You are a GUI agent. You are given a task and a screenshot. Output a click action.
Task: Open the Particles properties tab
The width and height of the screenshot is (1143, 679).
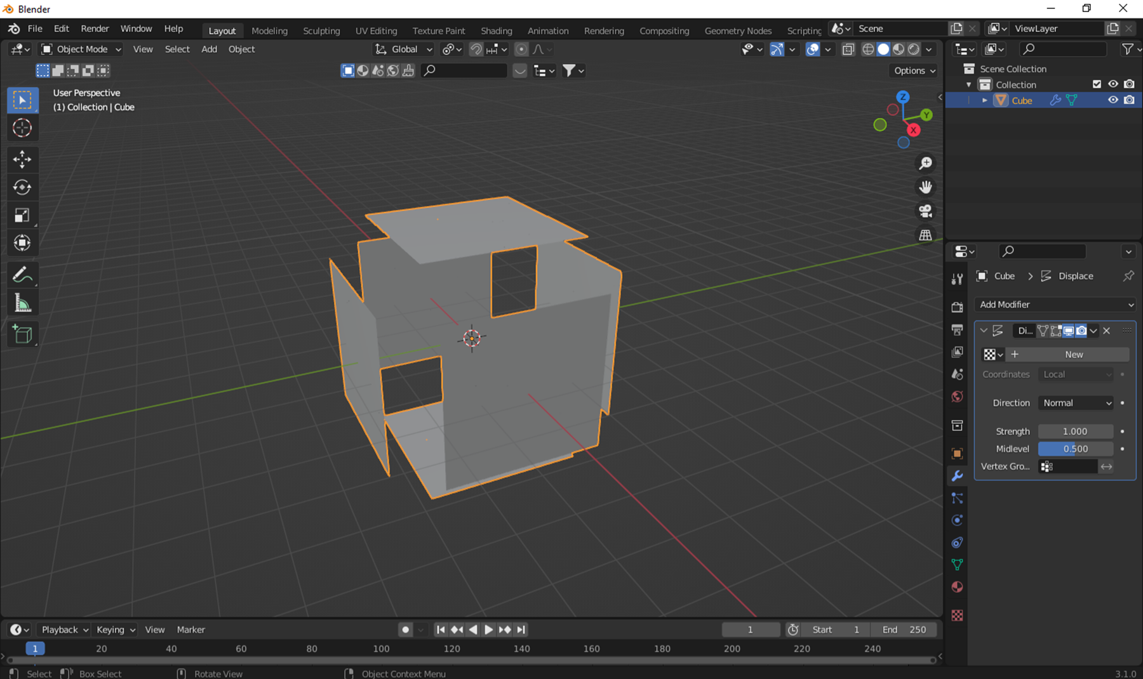(957, 498)
